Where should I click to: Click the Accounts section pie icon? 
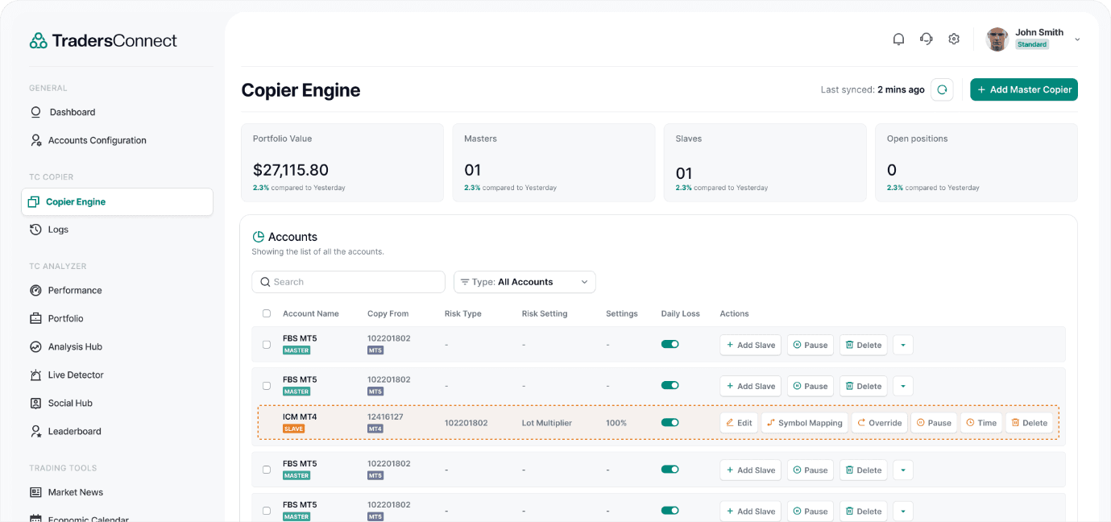(259, 237)
